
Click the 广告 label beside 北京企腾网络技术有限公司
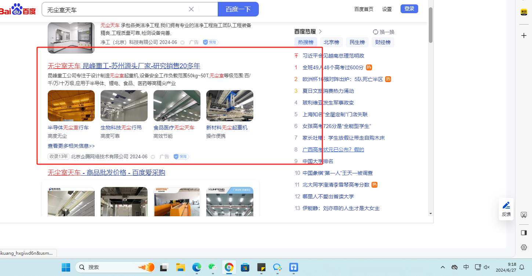pyautogui.click(x=164, y=157)
